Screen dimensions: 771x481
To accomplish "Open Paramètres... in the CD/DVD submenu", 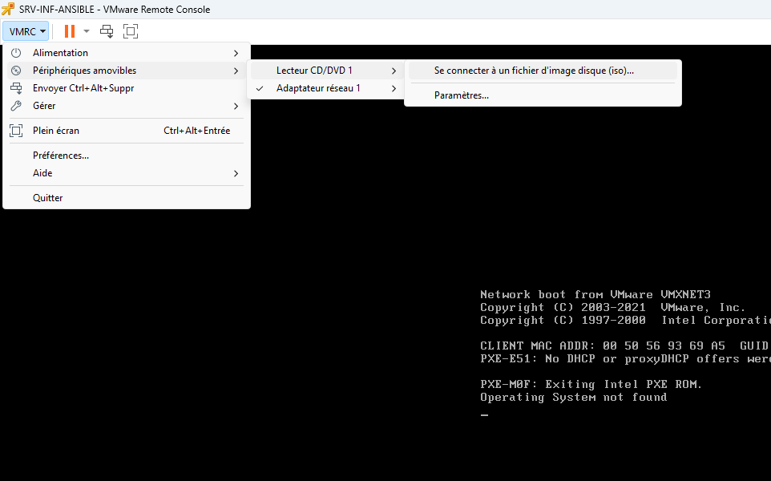I will (x=462, y=95).
